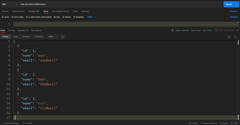The image size is (240, 125).
Task: Open the Params tab
Action: click(x=5, y=11)
